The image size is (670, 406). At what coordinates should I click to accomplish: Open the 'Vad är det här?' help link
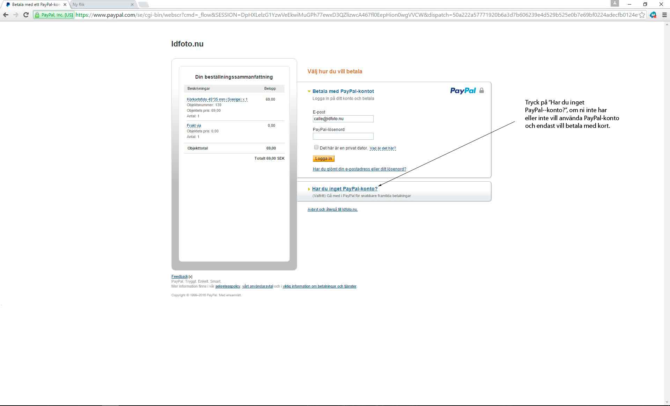click(383, 148)
